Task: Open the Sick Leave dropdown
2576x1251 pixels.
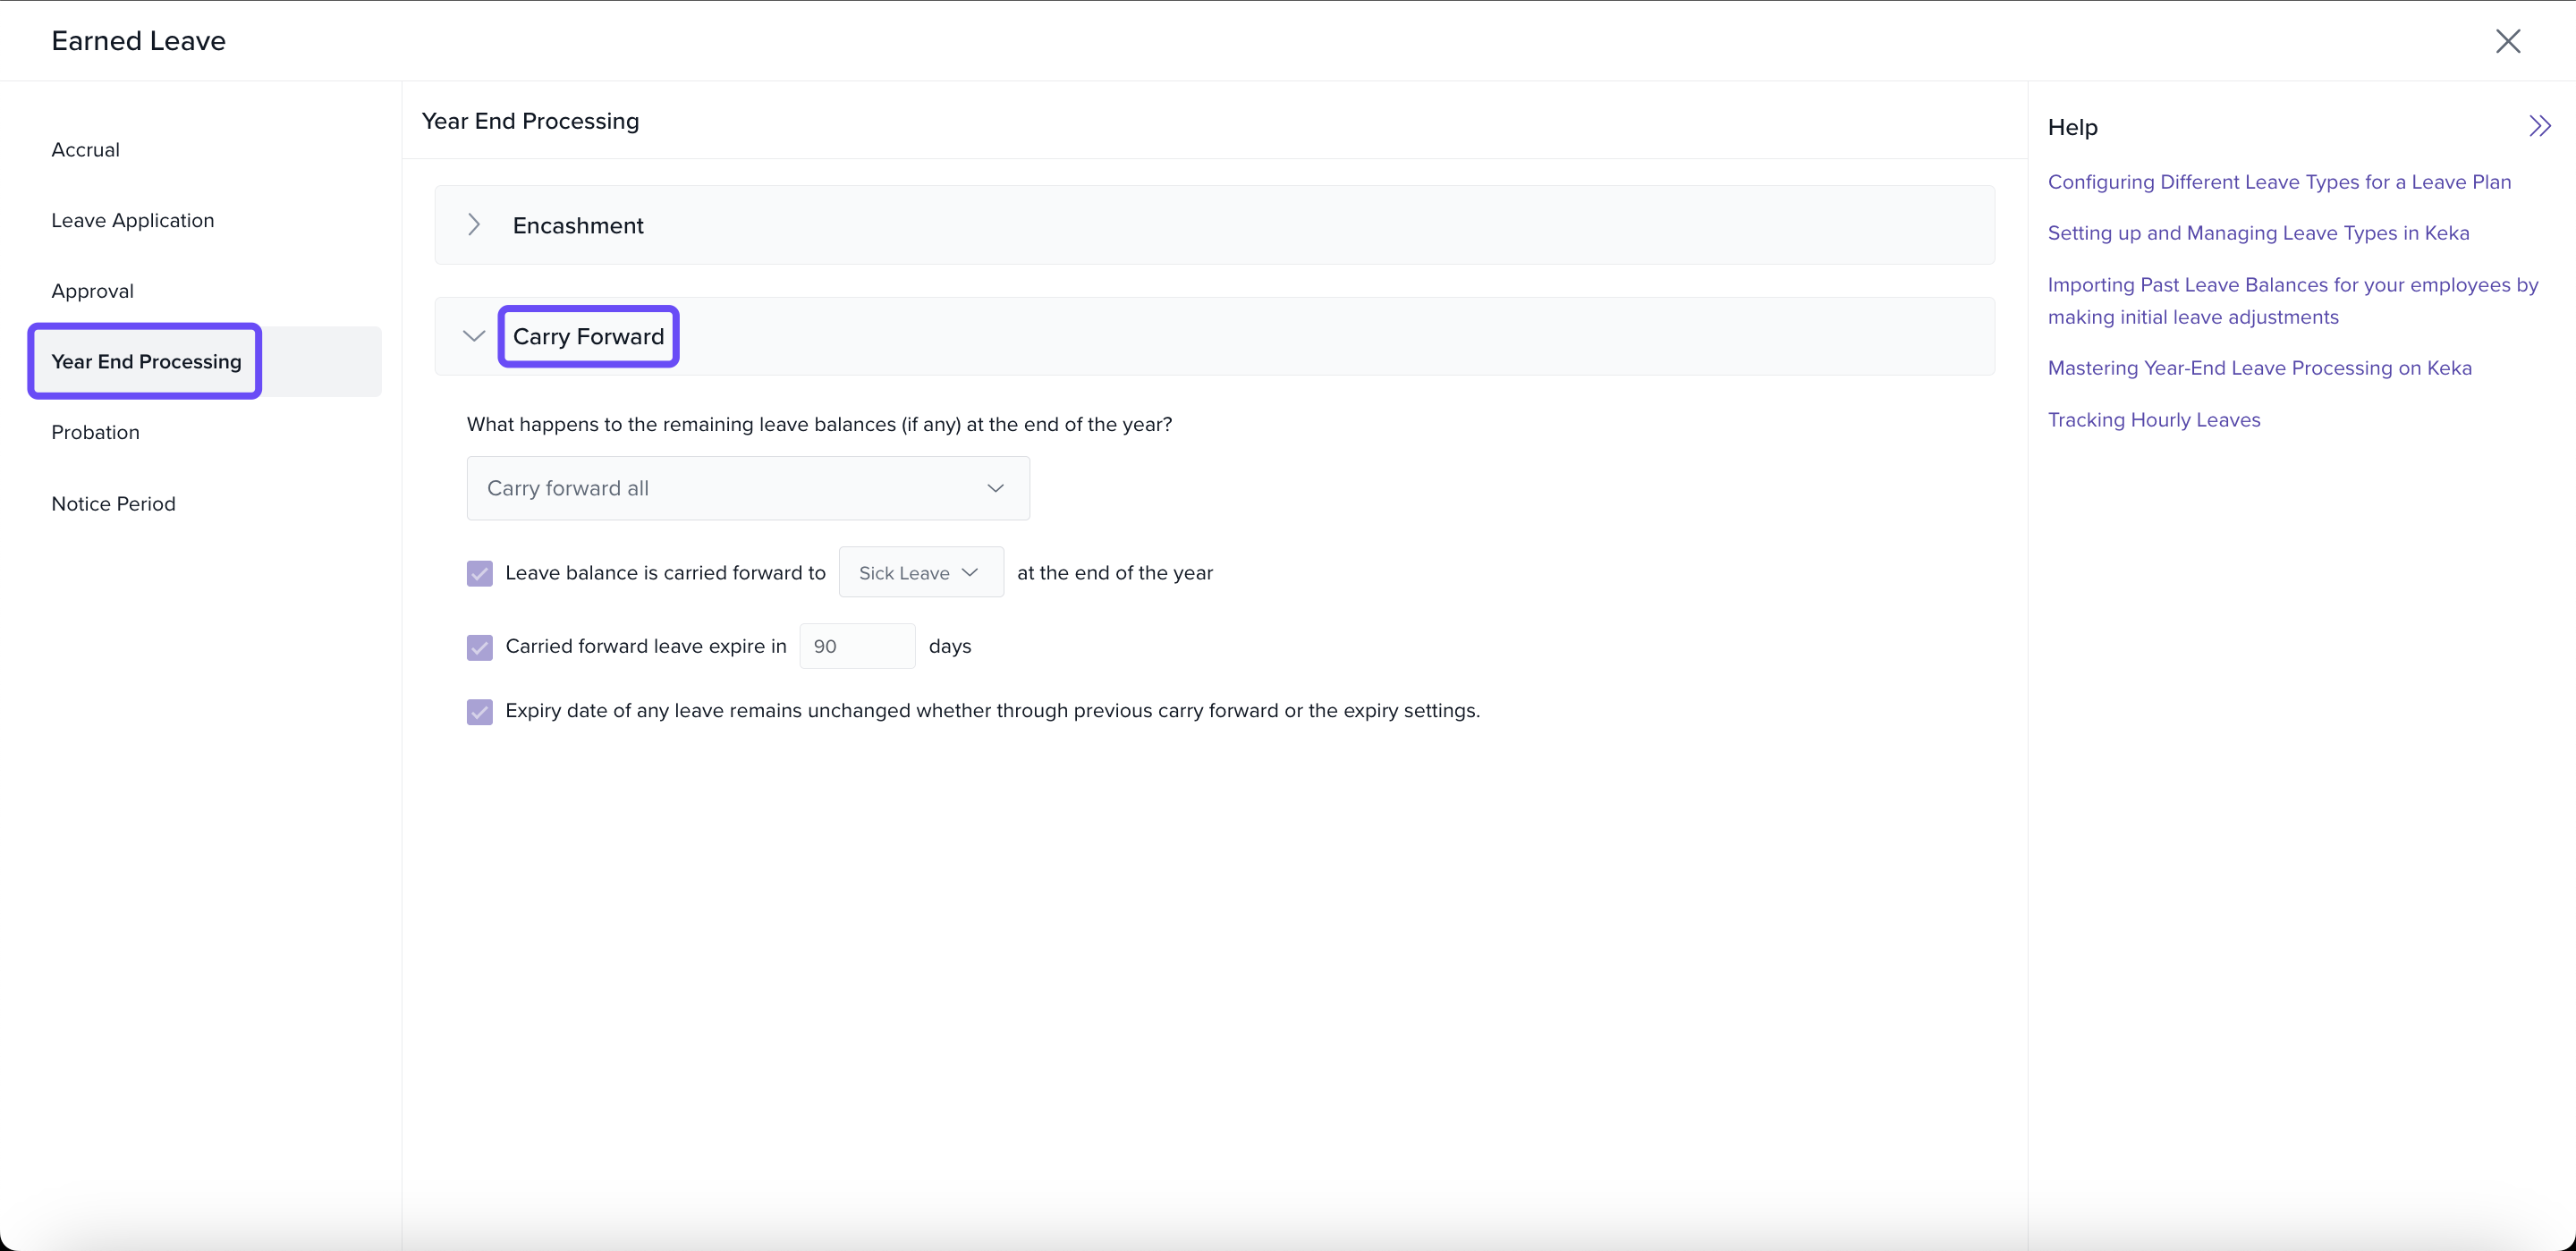Action: point(920,573)
